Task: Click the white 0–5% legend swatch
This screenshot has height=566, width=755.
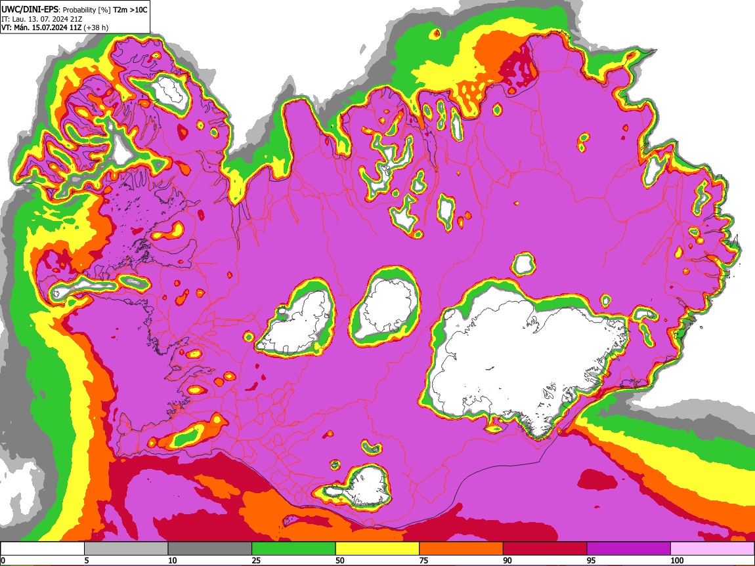Action: pyautogui.click(x=43, y=548)
